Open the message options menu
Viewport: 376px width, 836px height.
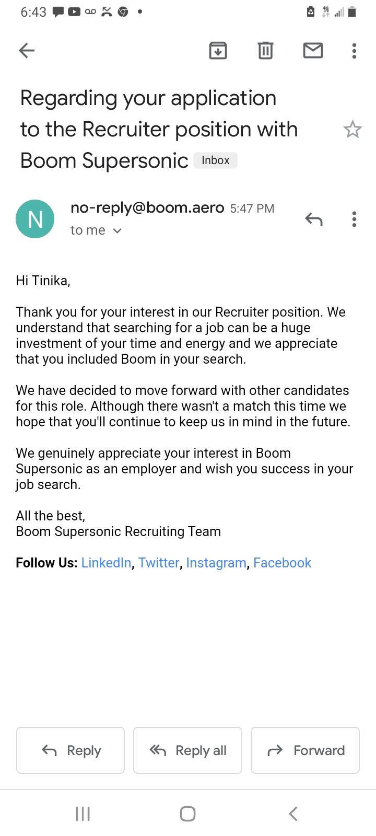354,219
